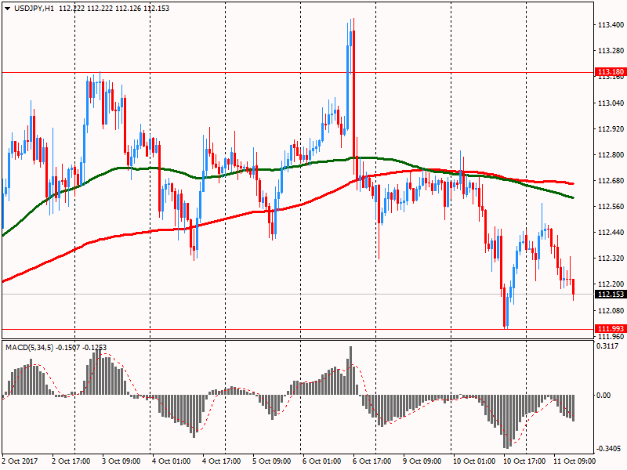Click price scale value 112.560
The width and height of the screenshot is (627, 470).
click(611, 207)
